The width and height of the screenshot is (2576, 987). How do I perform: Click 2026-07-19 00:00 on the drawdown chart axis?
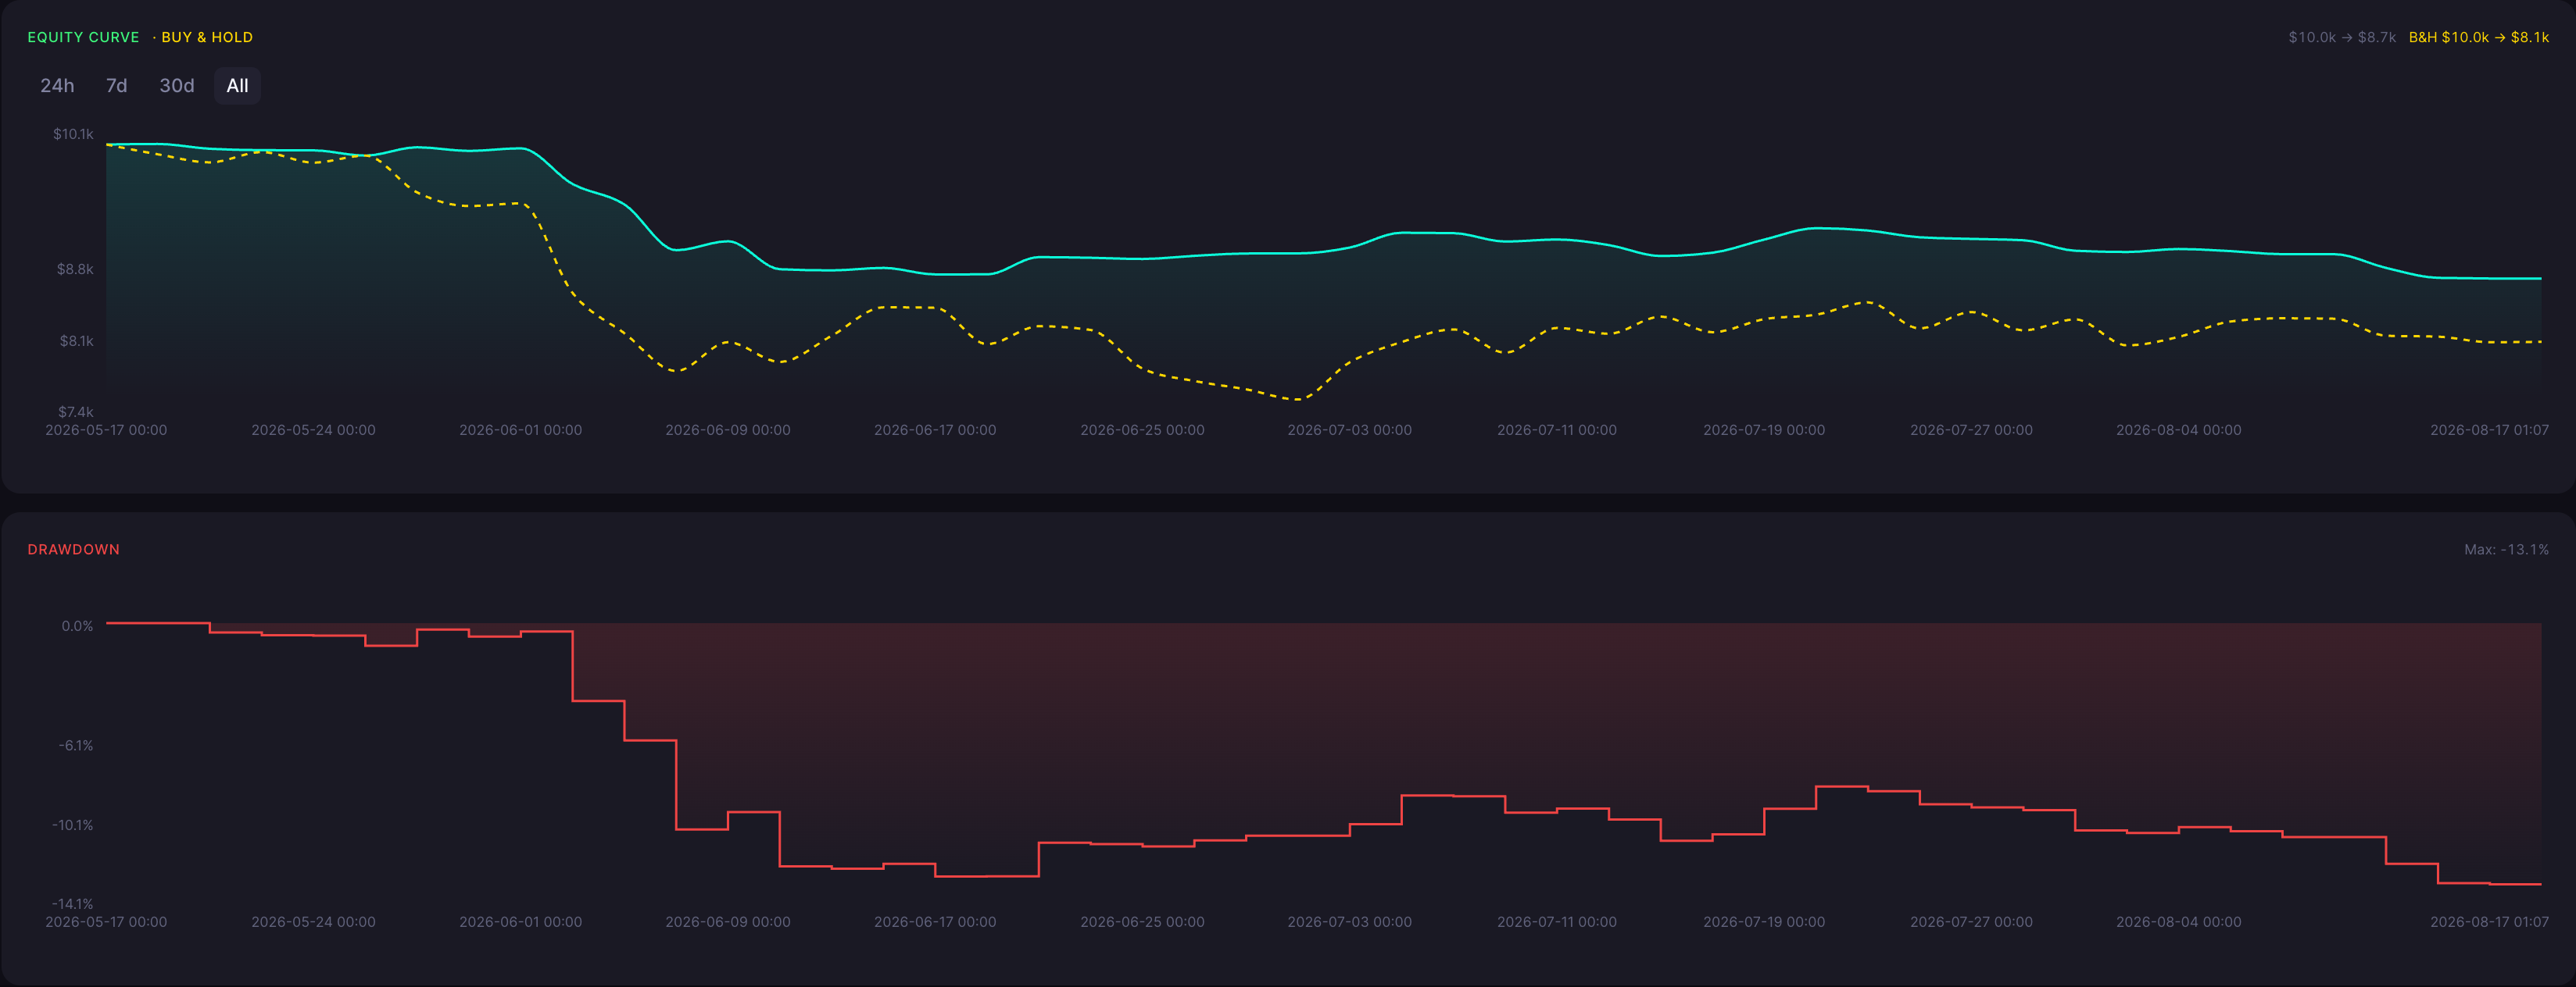click(x=1764, y=922)
